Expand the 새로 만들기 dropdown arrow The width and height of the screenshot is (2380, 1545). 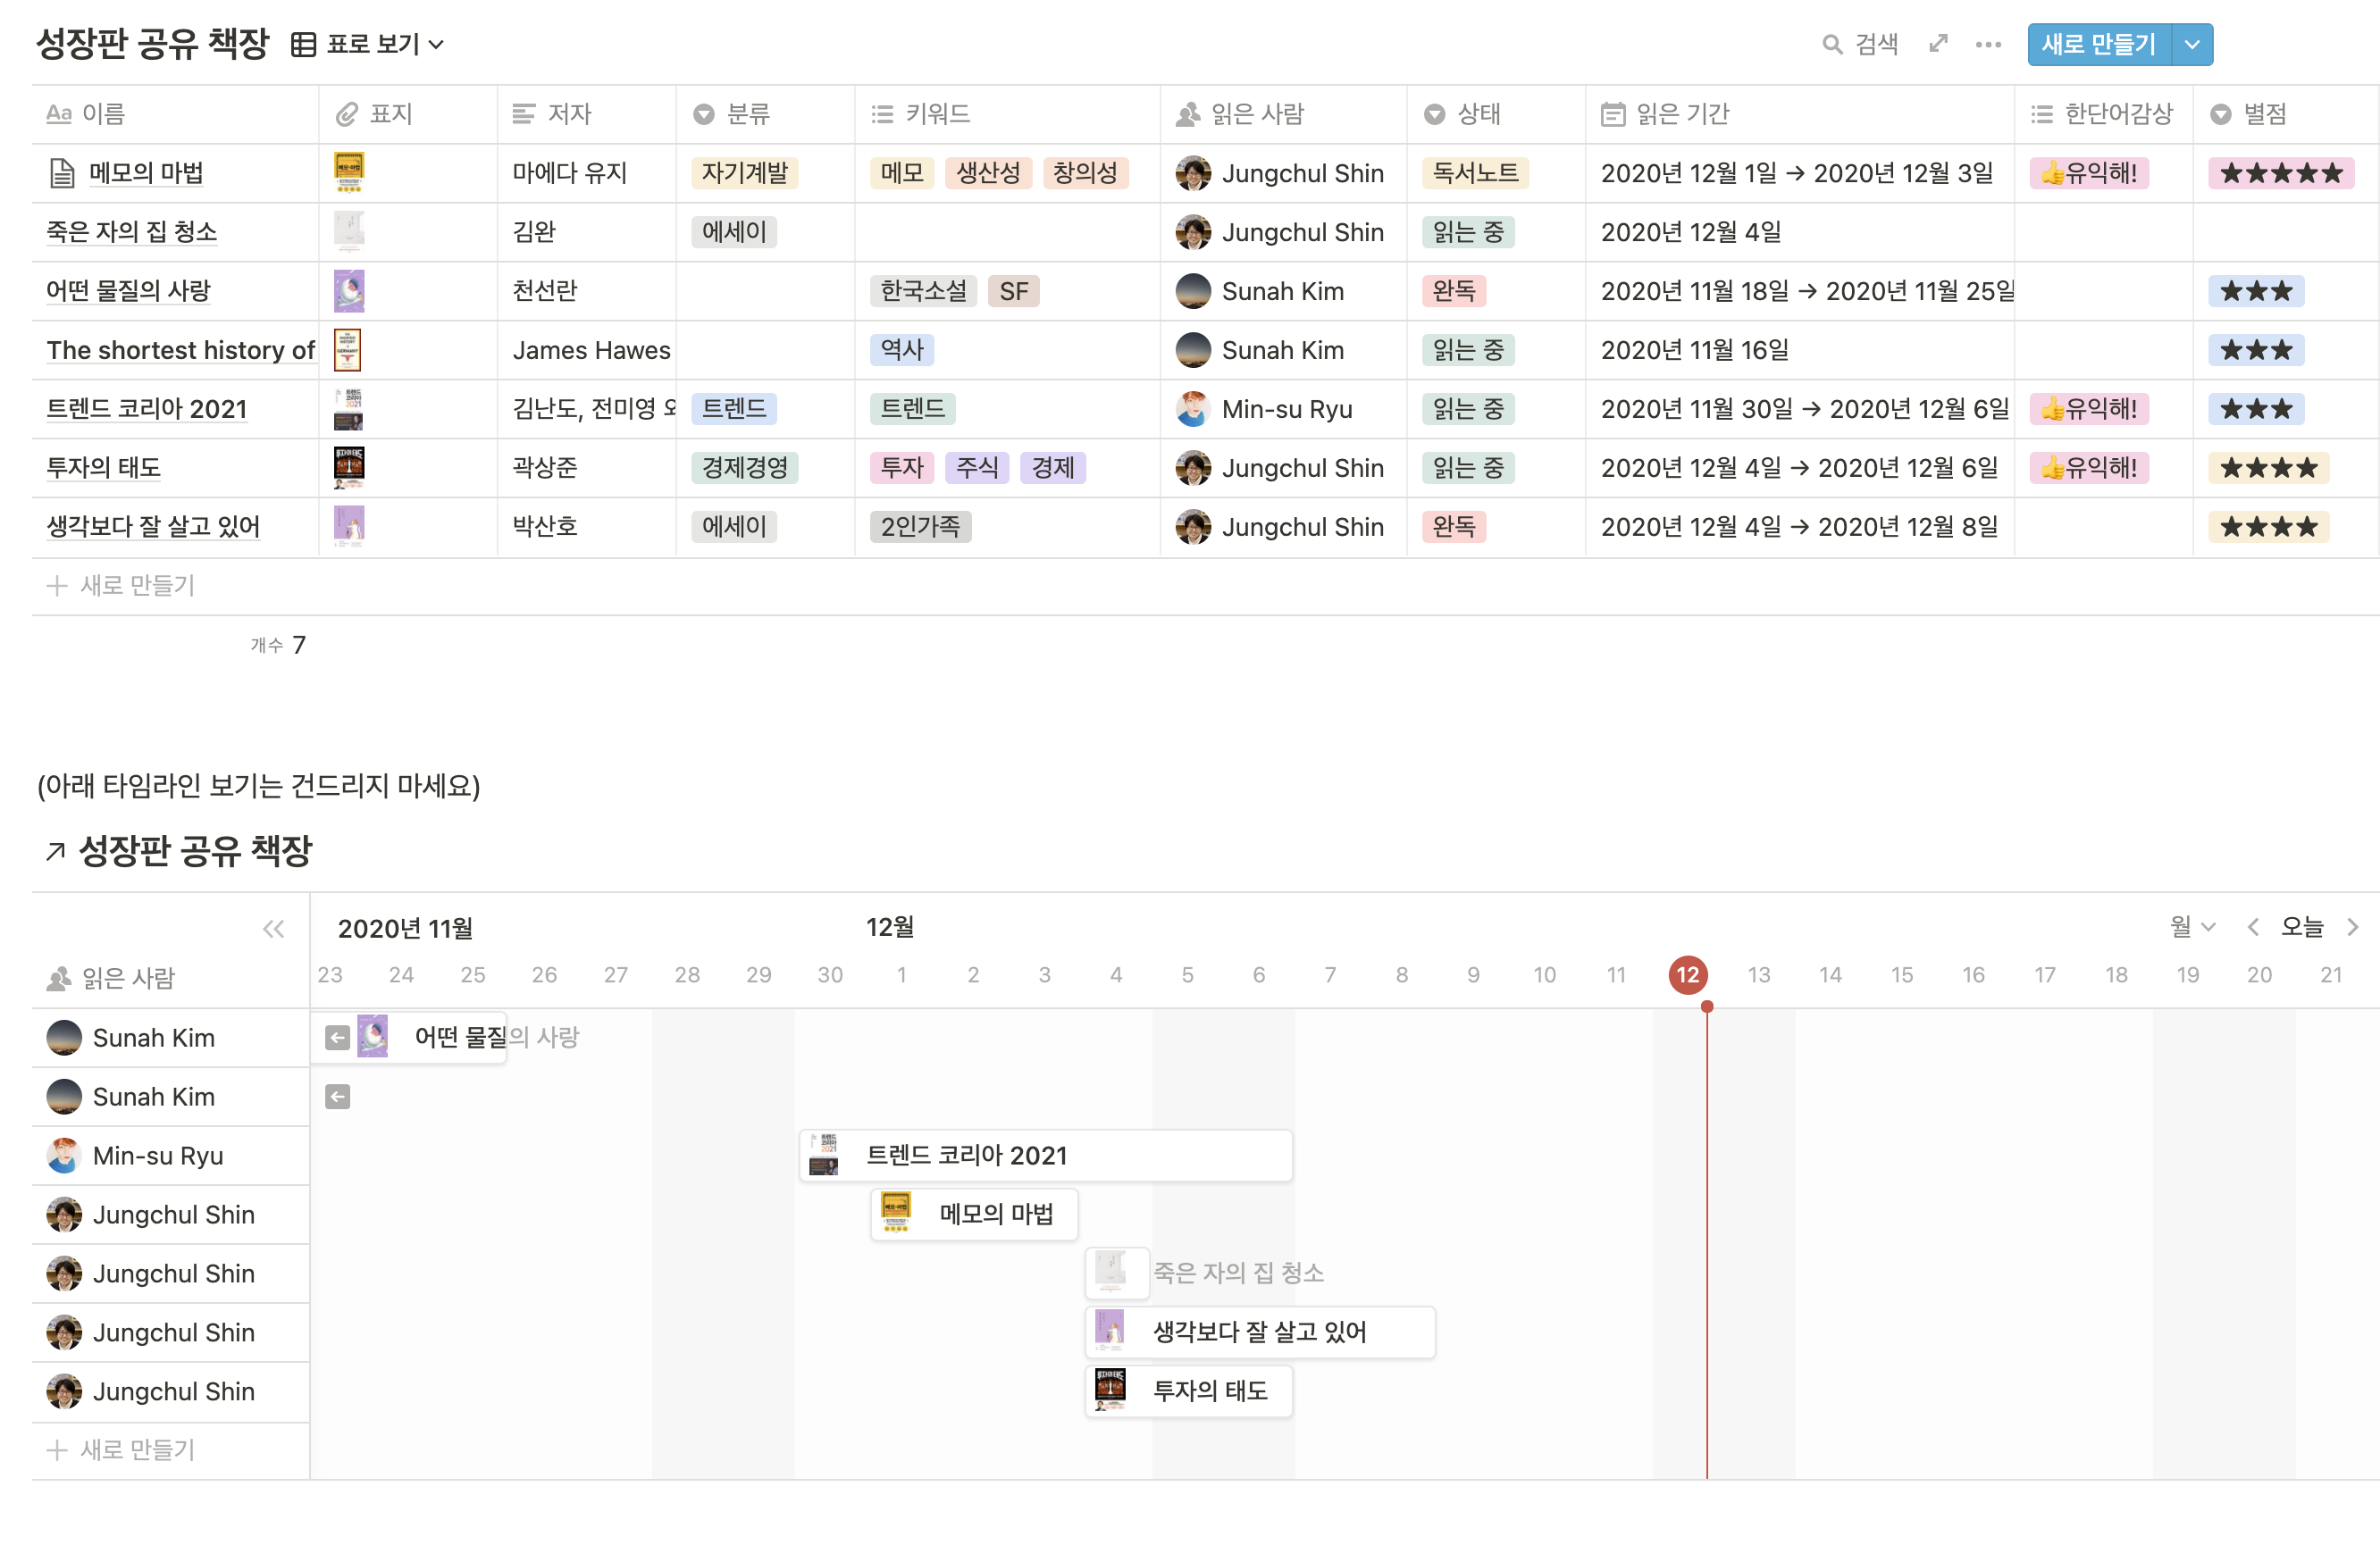(2192, 44)
